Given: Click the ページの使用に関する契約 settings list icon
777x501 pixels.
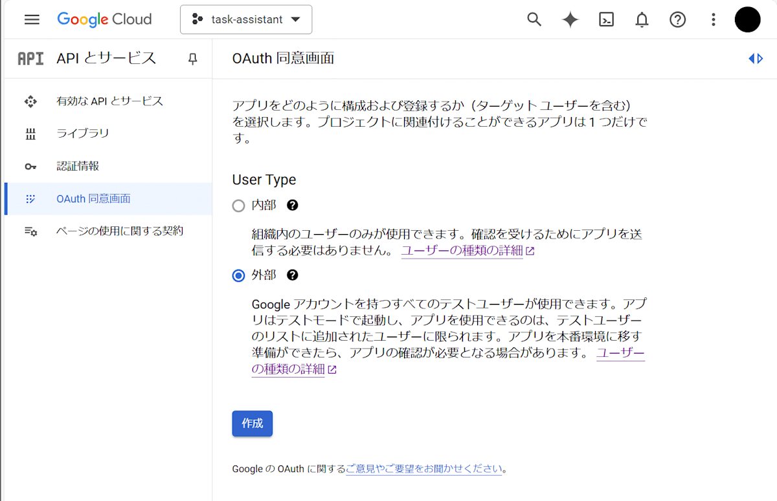Looking at the screenshot, I should coord(30,231).
